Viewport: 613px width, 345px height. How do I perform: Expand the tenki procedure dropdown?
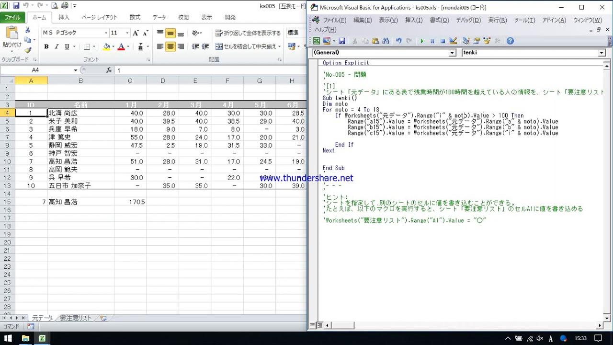tap(602, 53)
